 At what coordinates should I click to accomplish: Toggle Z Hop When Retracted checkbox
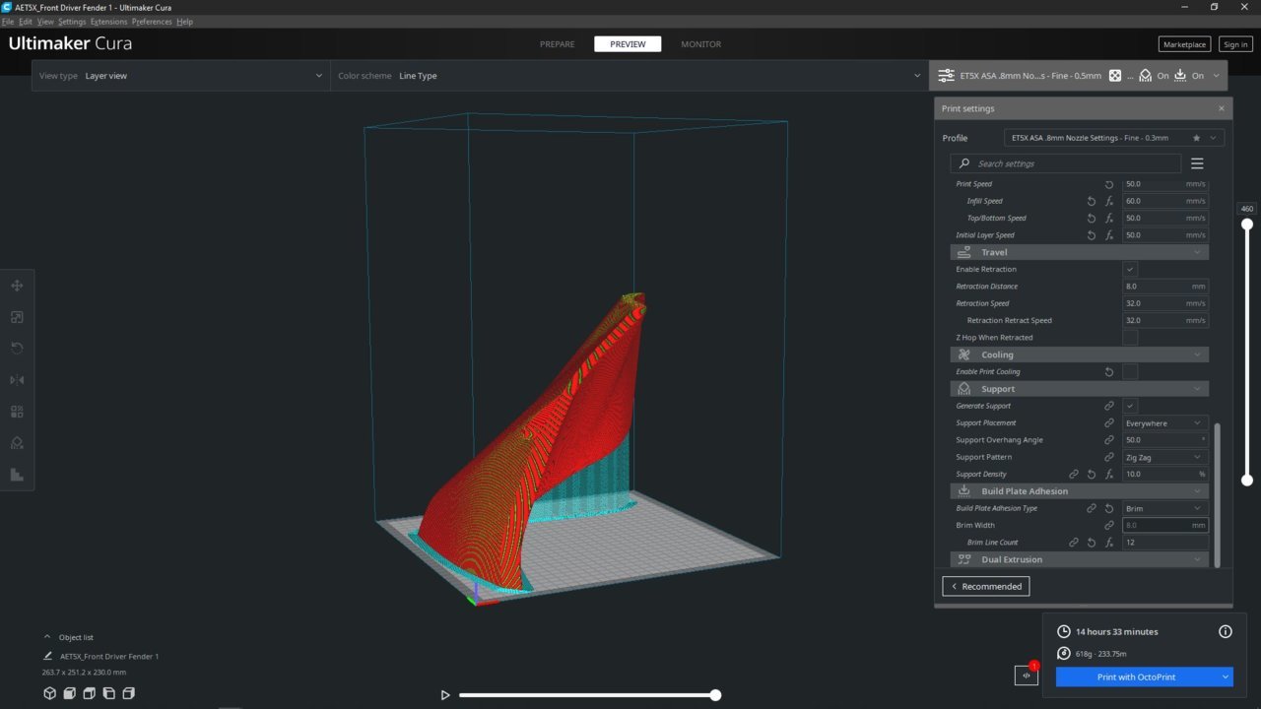point(1130,338)
